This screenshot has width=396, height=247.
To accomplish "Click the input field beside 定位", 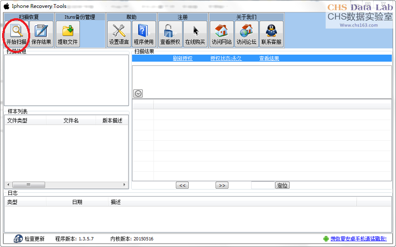I will tap(263, 185).
